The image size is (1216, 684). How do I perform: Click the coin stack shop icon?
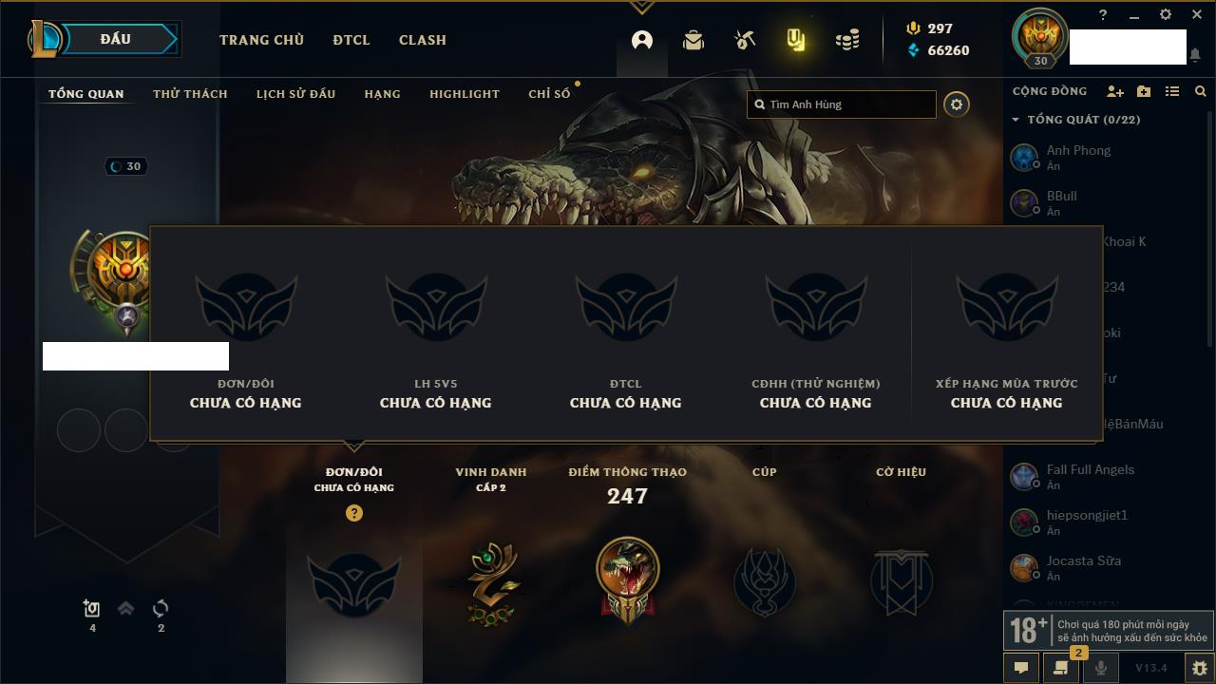point(847,40)
